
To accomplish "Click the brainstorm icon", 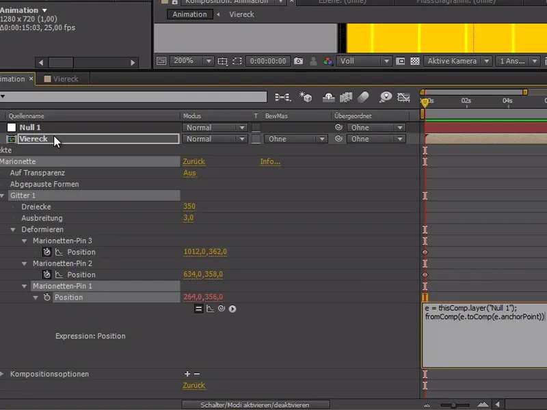I will (x=386, y=97).
